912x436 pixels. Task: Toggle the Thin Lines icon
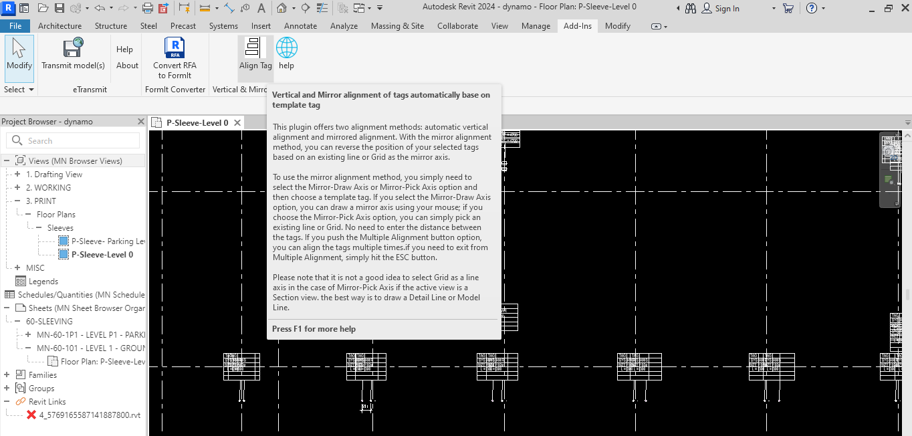[322, 8]
